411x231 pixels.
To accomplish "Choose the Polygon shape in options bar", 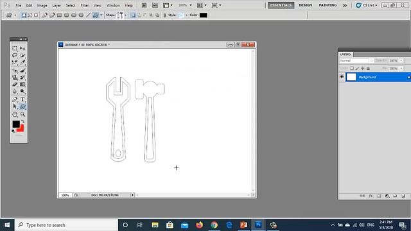I will click(81, 15).
